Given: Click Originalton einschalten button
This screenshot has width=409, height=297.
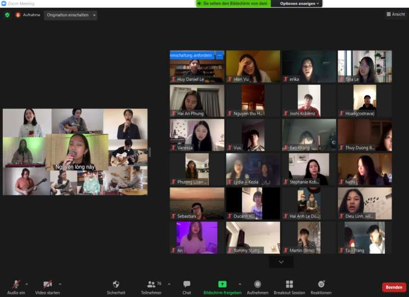Looking at the screenshot, I should tap(67, 15).
